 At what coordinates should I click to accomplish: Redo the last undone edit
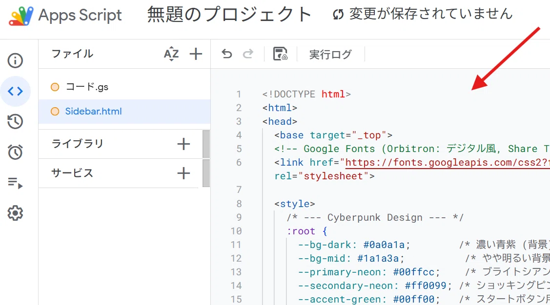click(x=248, y=54)
